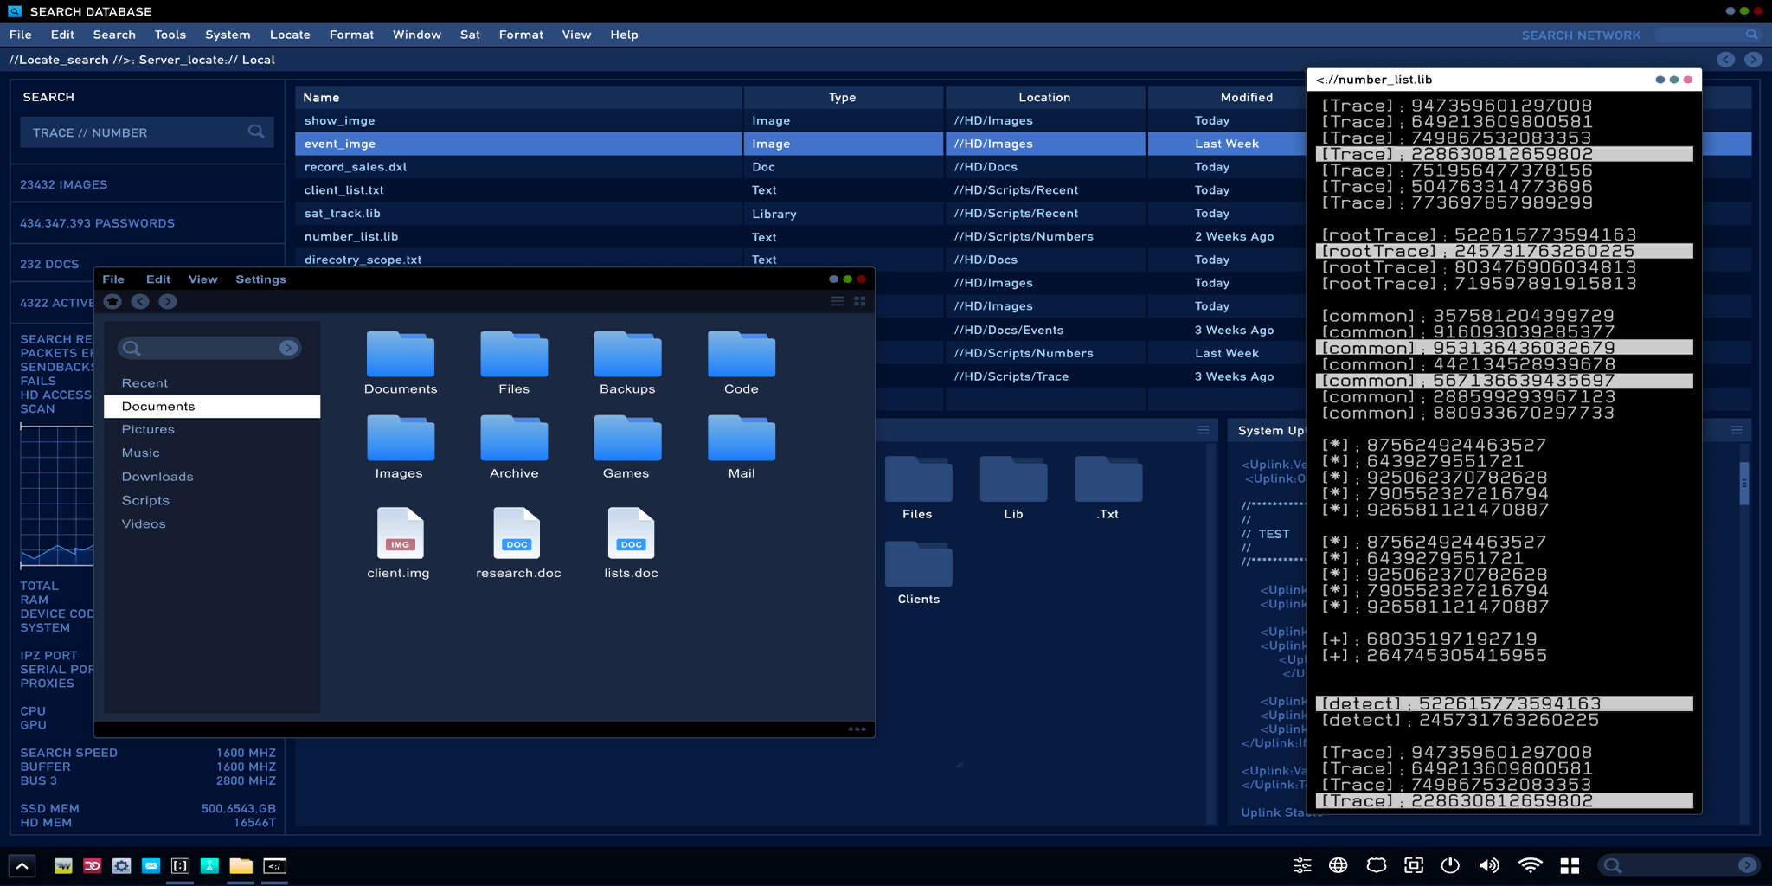Click the taskbar search submit arrow
This screenshot has height=886, width=1772.
tap(1747, 865)
